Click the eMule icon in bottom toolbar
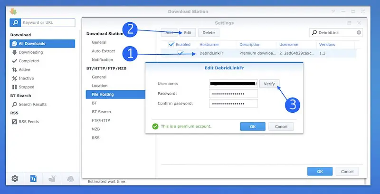 point(70,179)
